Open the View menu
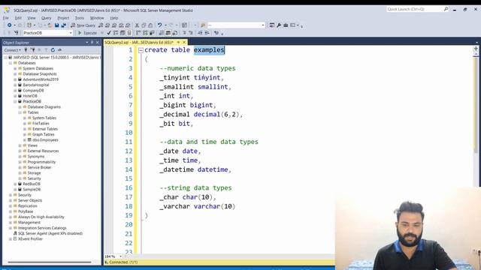481x270 pixels. pos(32,18)
